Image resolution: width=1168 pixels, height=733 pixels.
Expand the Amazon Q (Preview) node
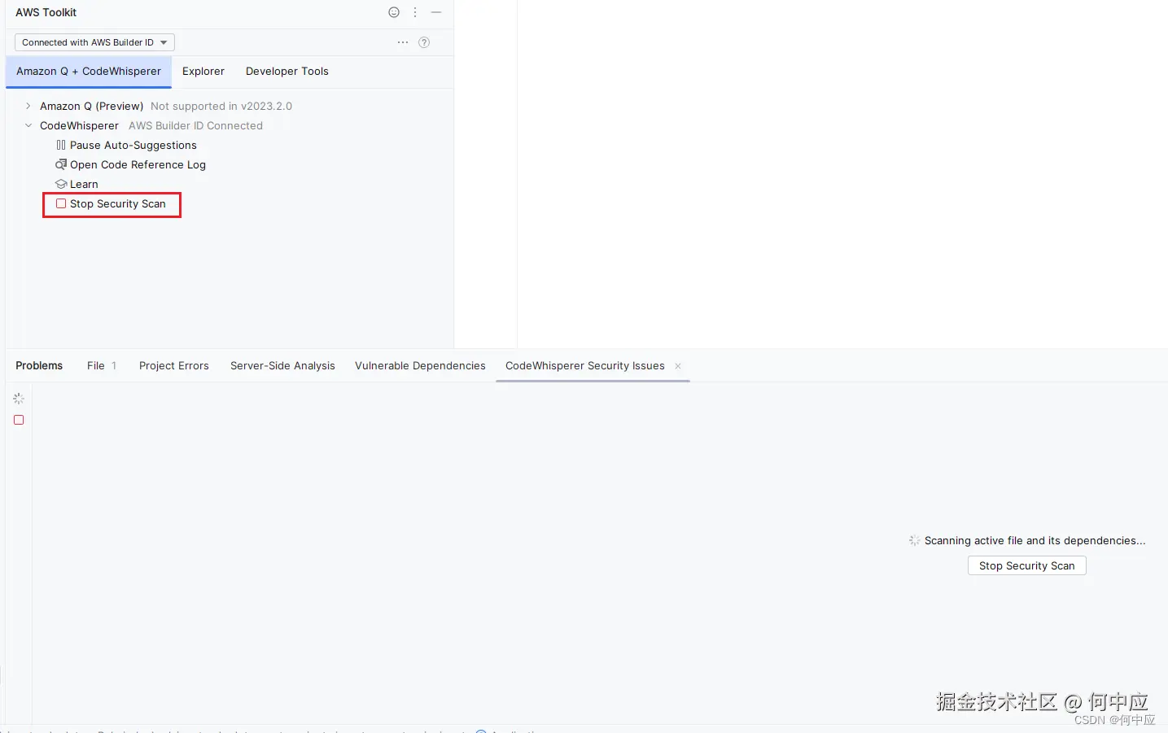click(28, 106)
